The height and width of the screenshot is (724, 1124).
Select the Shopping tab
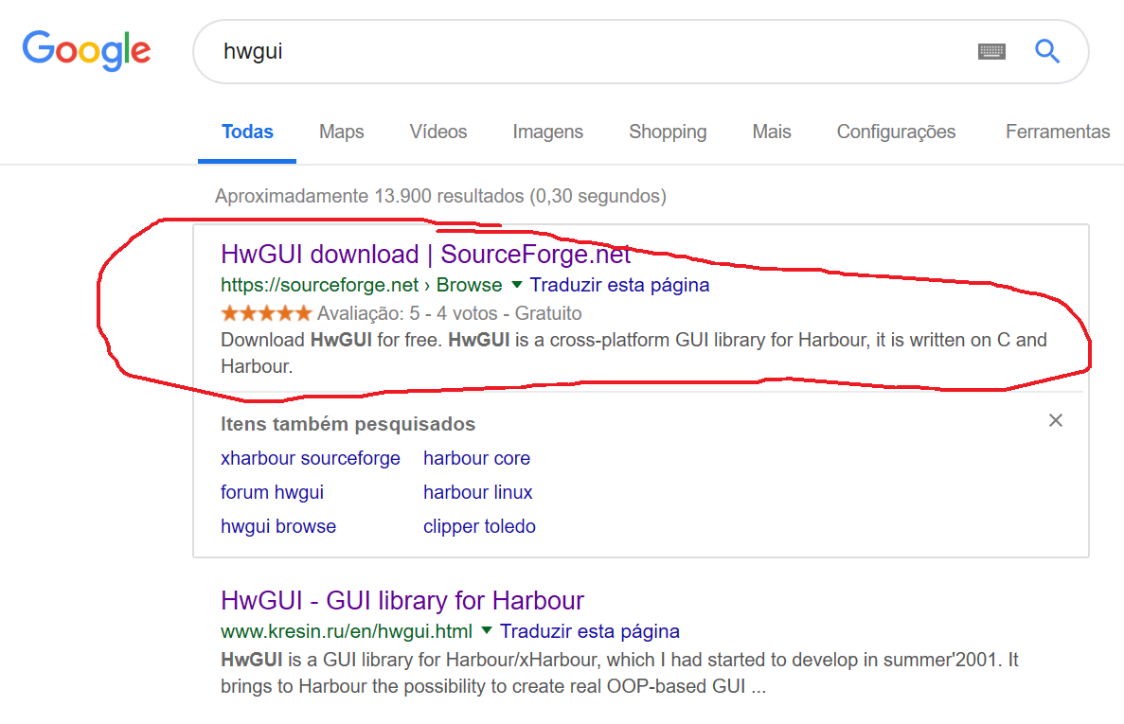click(x=668, y=132)
